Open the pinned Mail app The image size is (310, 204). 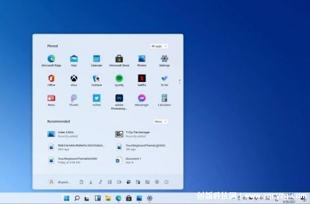pos(74,61)
